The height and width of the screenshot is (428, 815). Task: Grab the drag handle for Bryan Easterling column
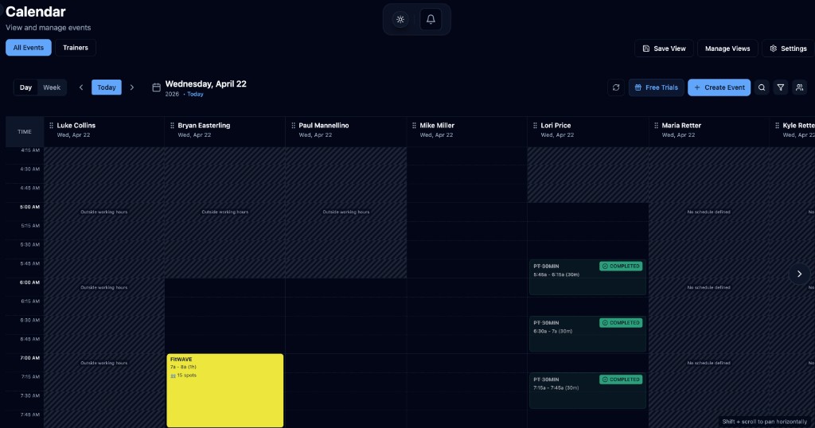click(x=172, y=126)
